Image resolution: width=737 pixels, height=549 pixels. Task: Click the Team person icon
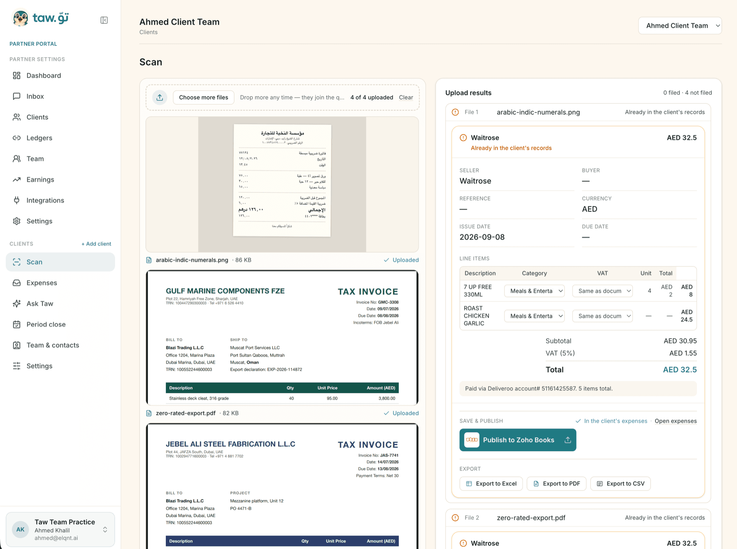point(16,159)
